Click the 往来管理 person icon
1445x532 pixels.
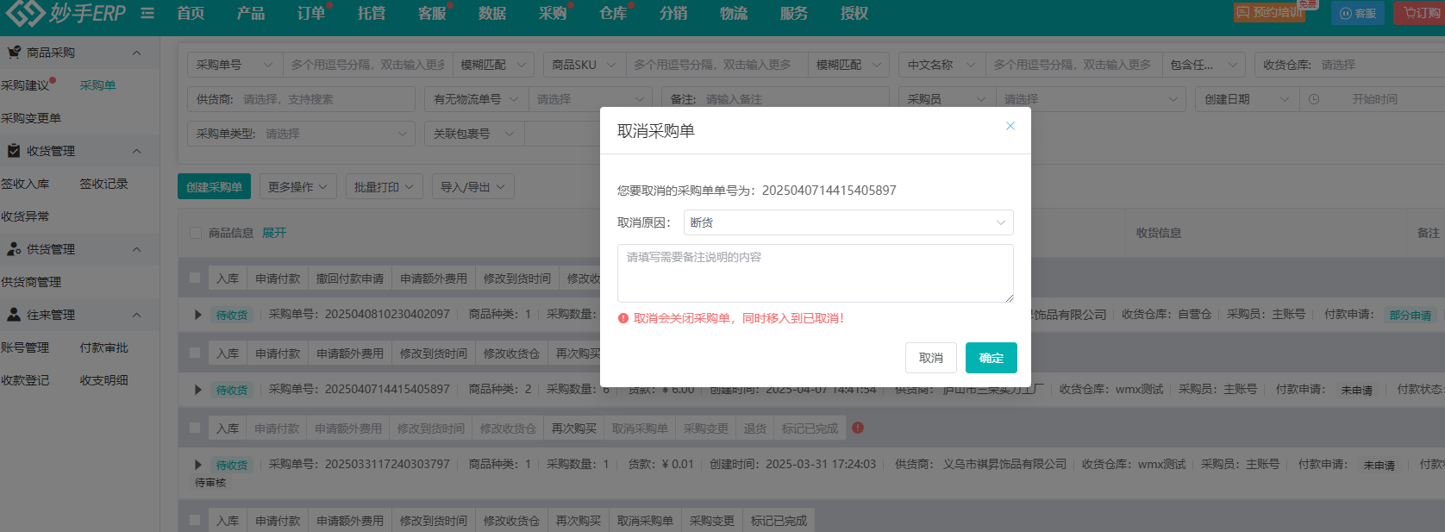pyautogui.click(x=14, y=315)
